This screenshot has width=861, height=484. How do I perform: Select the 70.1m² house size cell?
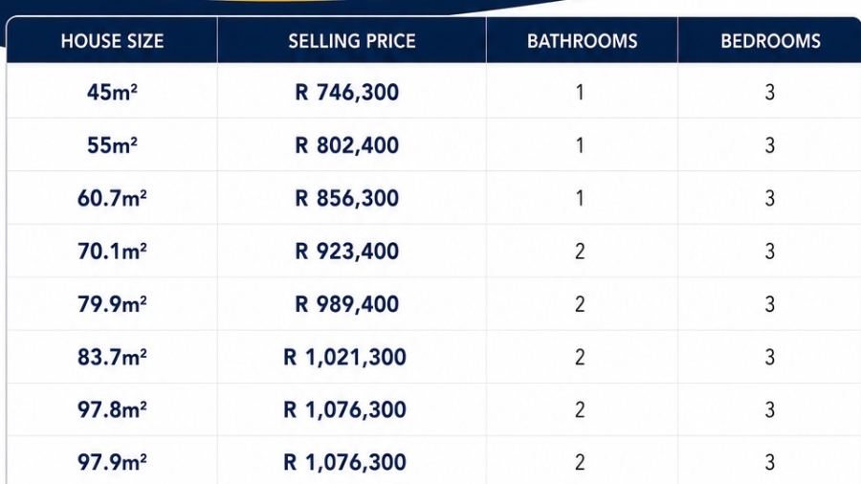click(x=112, y=251)
